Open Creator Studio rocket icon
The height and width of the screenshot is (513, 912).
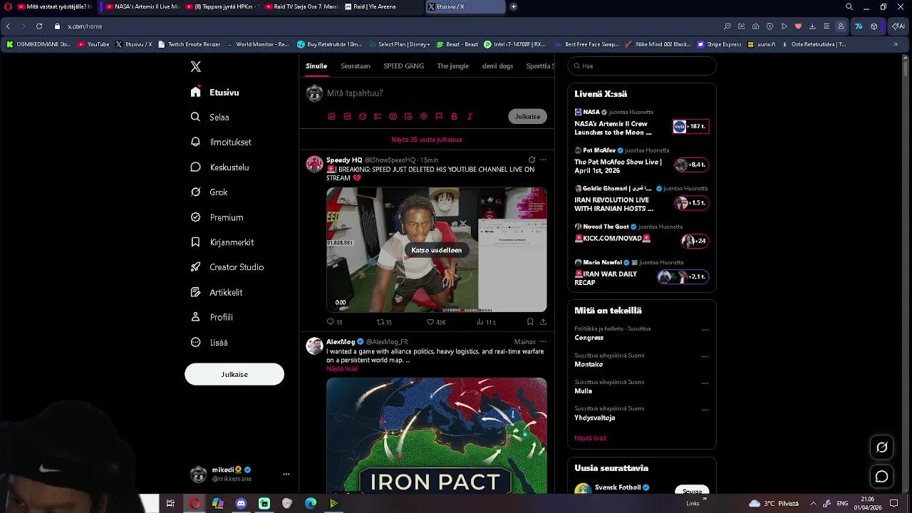coord(196,267)
